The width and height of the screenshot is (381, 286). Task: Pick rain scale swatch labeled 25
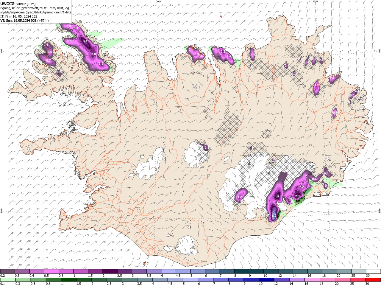pos(358,280)
